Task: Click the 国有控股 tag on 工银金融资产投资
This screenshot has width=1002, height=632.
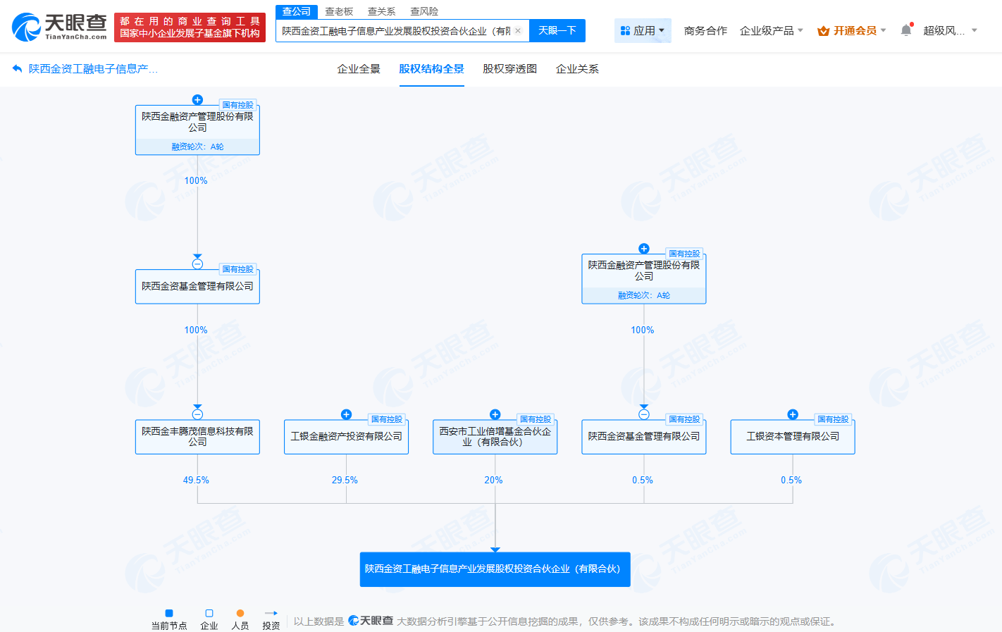Action: point(387,419)
